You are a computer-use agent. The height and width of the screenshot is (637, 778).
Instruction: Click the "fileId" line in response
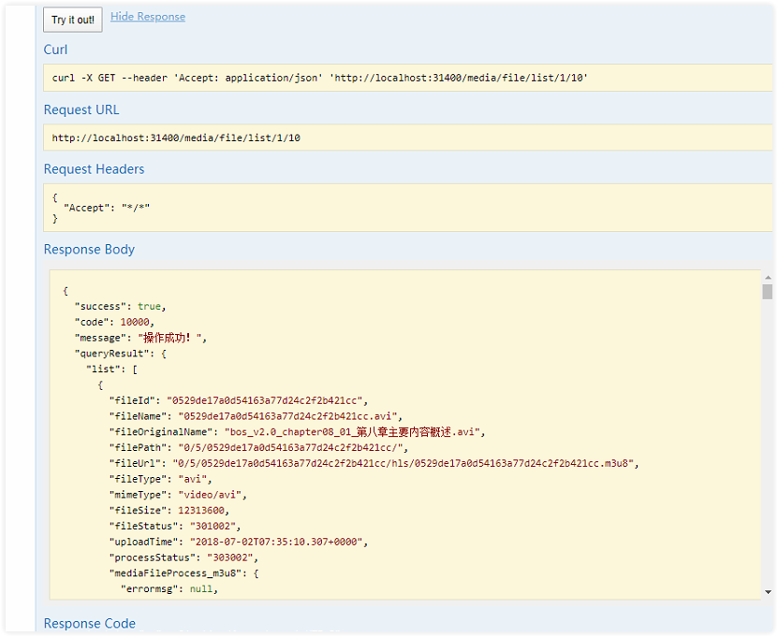239,400
